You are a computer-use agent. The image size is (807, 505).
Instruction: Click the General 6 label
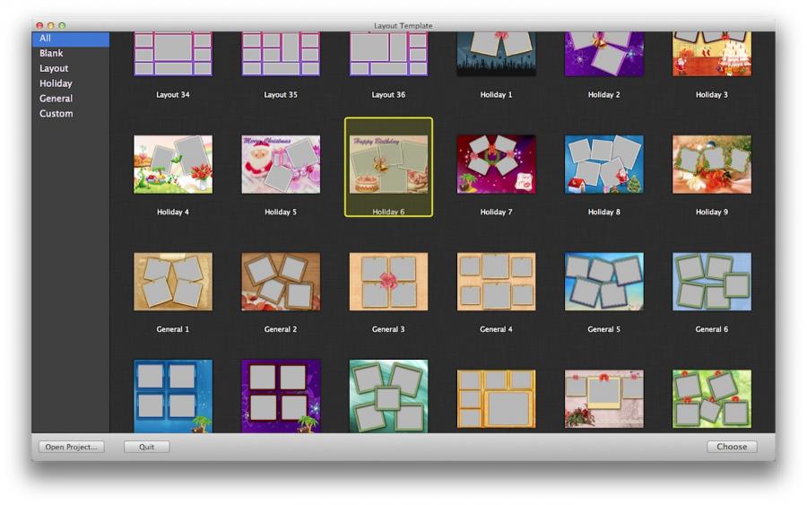point(712,329)
